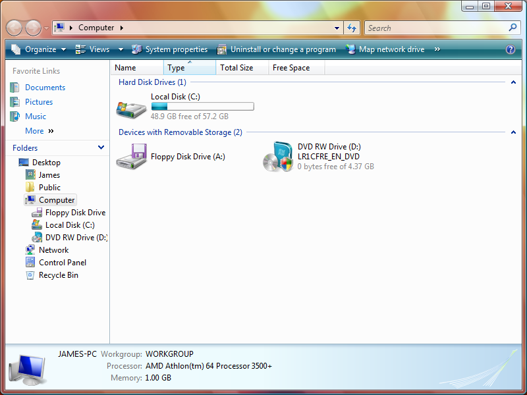
Task: Expand More favorite links
Action: point(40,130)
